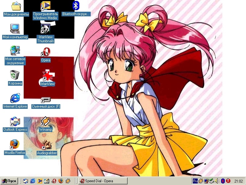Open the Ru keyboard language indicator
The image size is (246, 185).
coord(195,181)
